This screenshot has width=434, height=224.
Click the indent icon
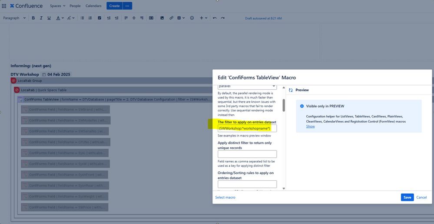pos(116,18)
